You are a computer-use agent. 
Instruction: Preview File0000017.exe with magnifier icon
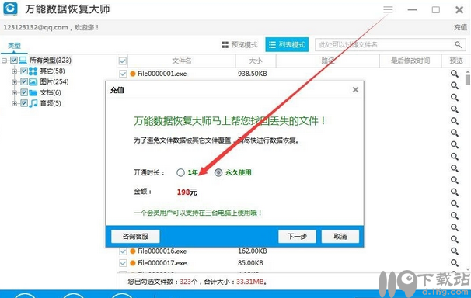[455, 263]
